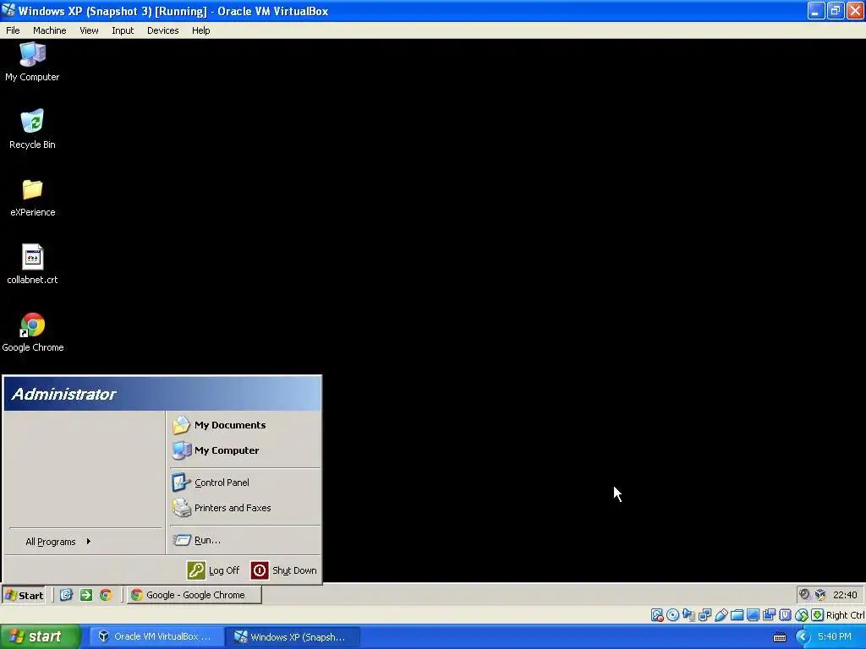Screen dimensions: 866x649
Task: Expand hidden host tray icons arrow
Action: tap(803, 637)
